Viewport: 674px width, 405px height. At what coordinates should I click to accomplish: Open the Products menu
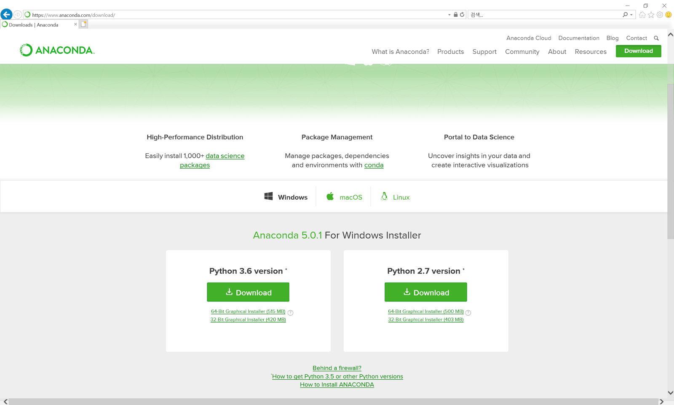pyautogui.click(x=450, y=52)
